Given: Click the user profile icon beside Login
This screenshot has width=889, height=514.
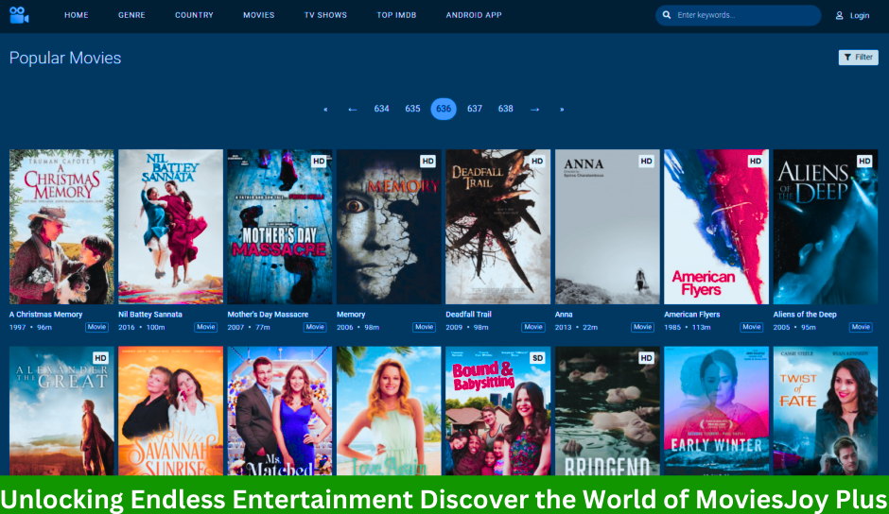Looking at the screenshot, I should [x=839, y=15].
